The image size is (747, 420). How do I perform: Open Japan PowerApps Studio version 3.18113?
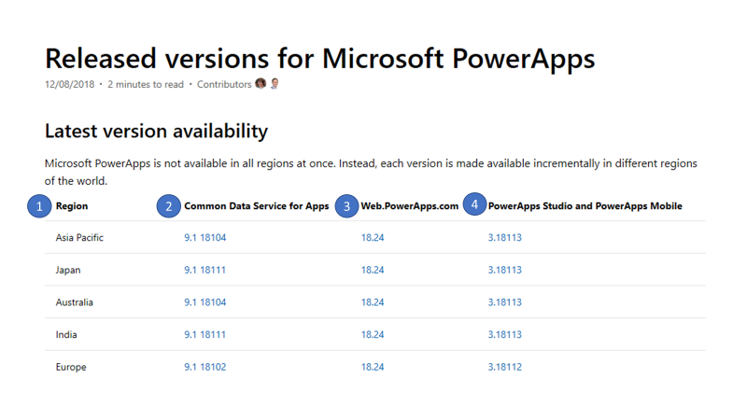tap(504, 270)
